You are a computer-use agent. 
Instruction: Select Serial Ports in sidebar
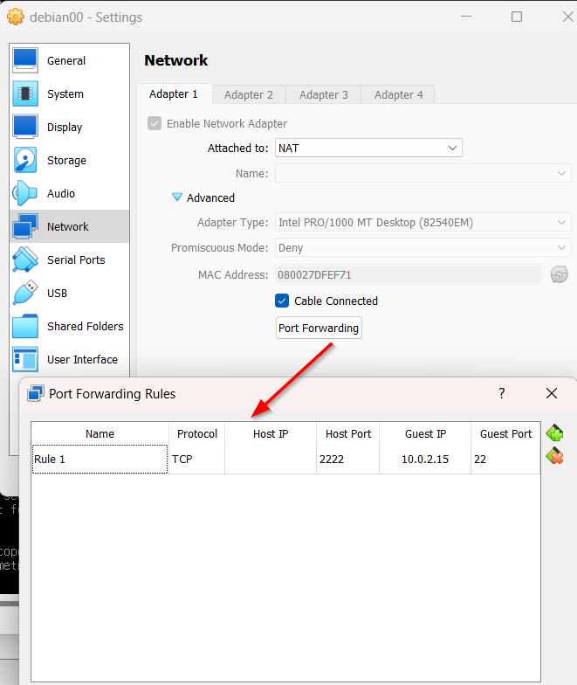pos(75,260)
